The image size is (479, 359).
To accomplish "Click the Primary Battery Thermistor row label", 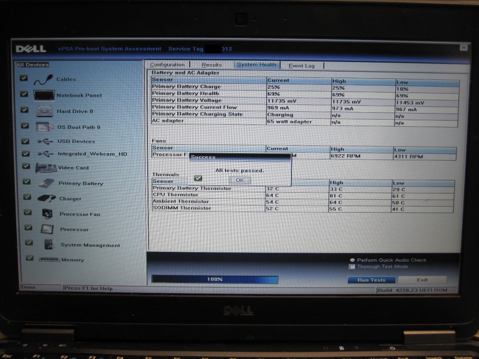I will 192,188.
